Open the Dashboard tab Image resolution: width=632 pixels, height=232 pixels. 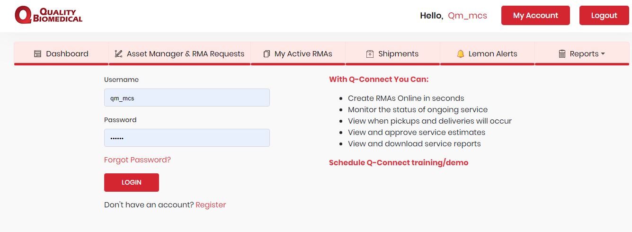coord(62,54)
